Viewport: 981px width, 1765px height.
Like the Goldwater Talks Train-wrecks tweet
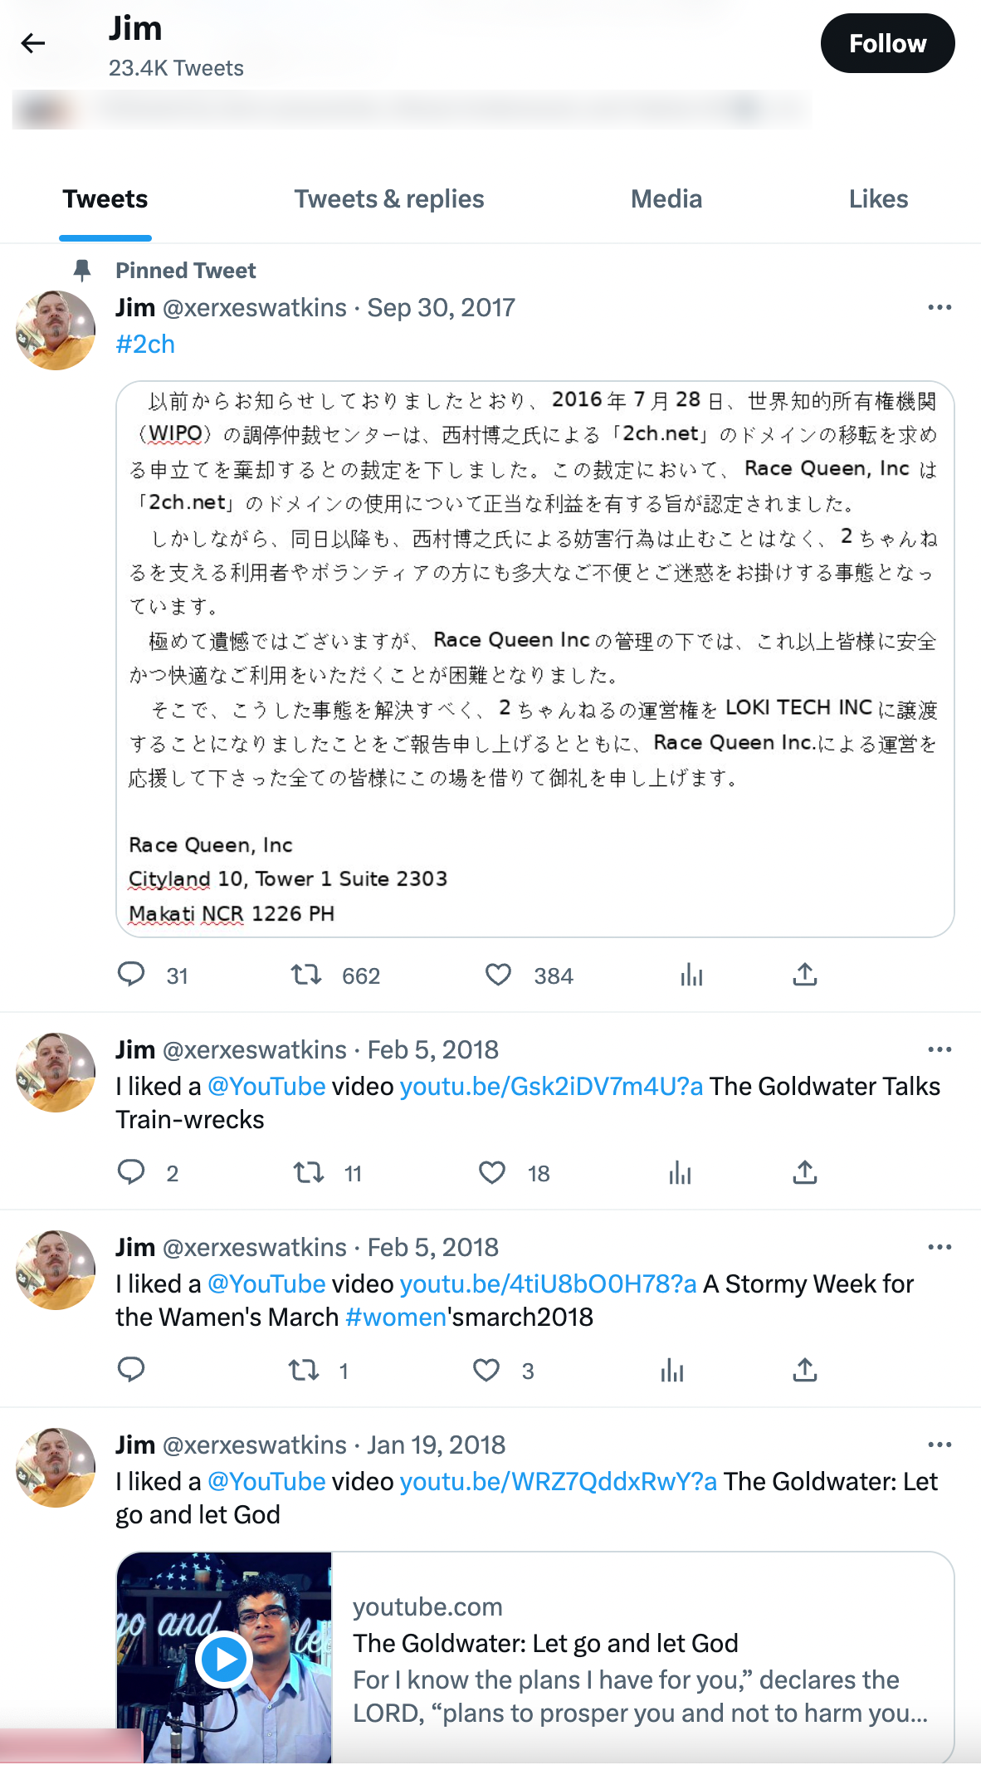pos(491,1173)
